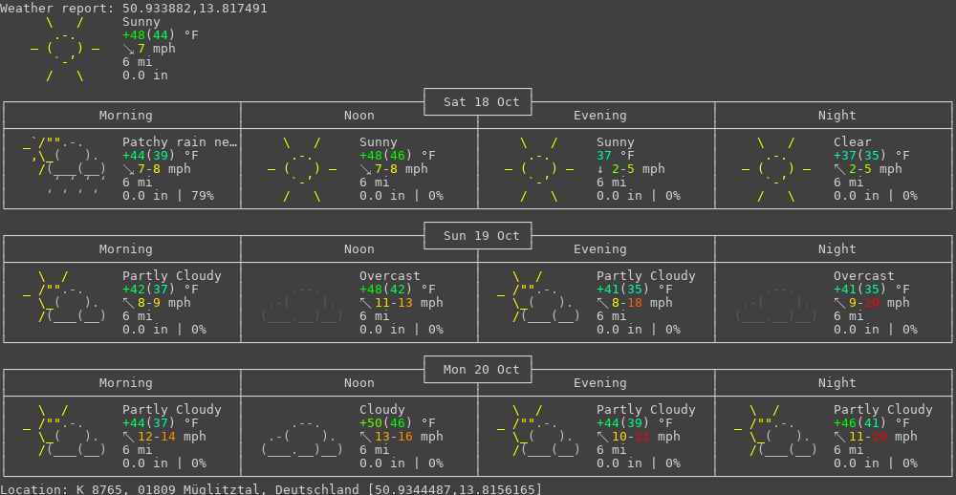Click the Morning column header under Saturday
Image resolution: width=956 pixels, height=495 pixels.
(126, 116)
